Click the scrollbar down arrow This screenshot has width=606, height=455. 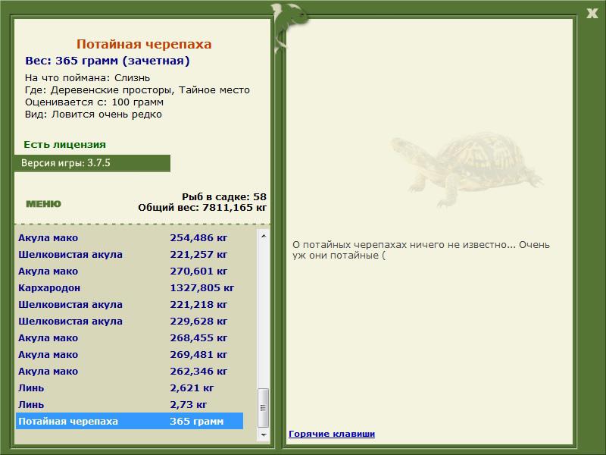point(264,435)
